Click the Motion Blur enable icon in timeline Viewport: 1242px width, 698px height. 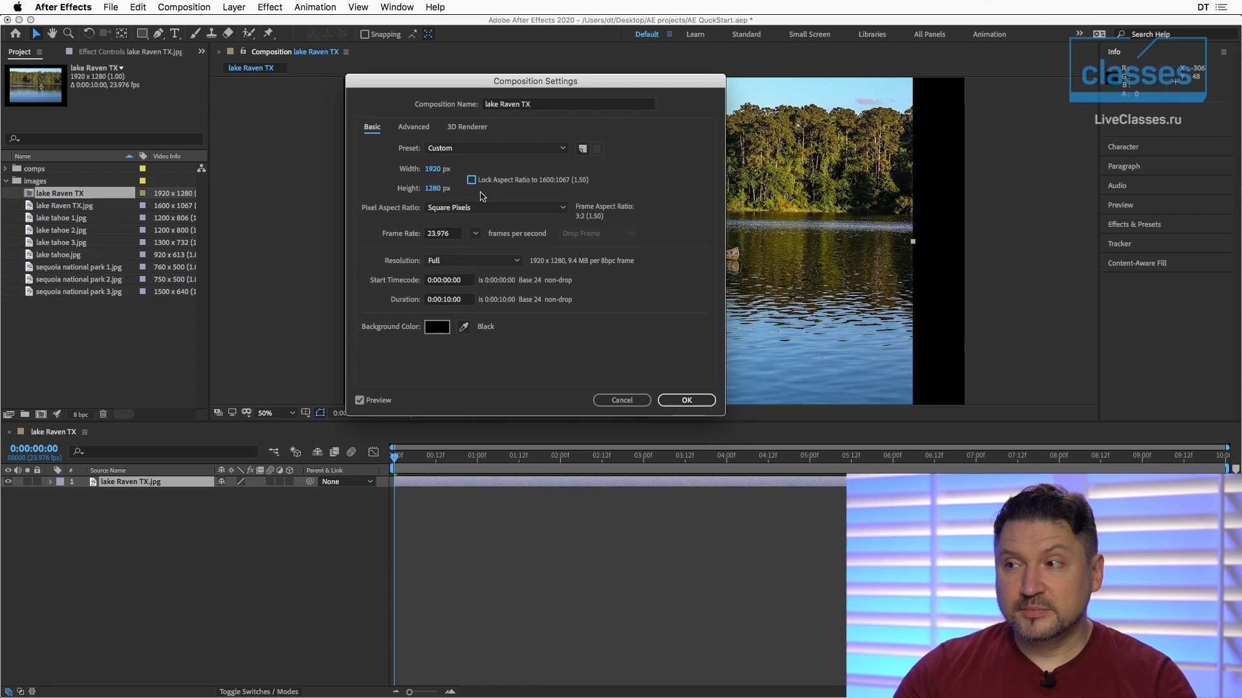[351, 452]
